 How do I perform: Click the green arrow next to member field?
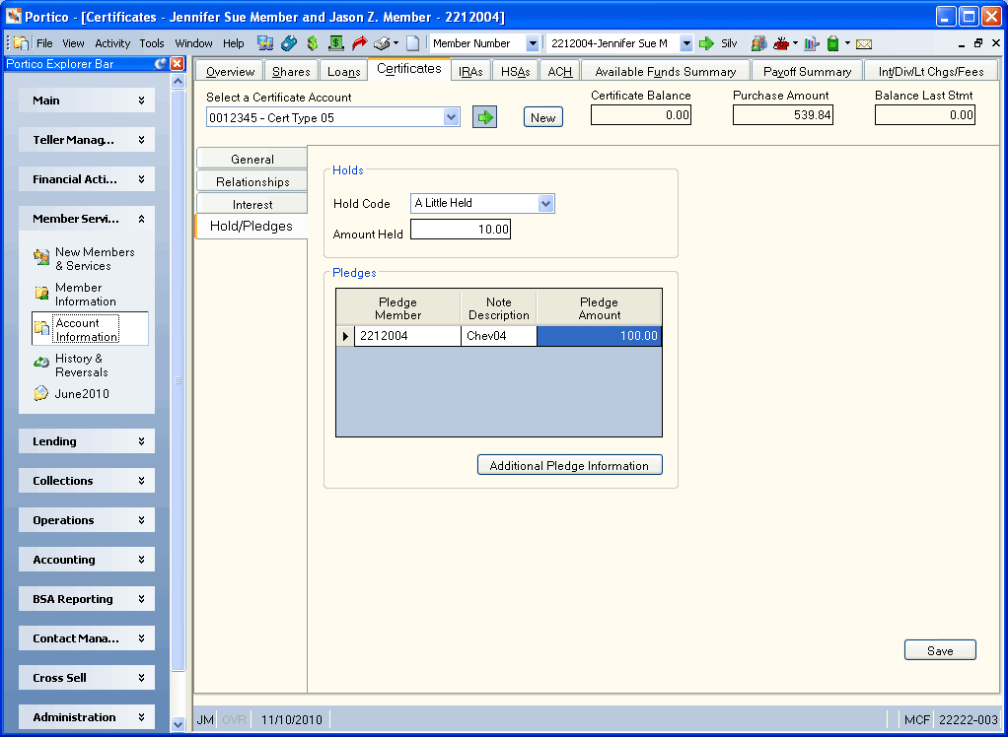tap(706, 43)
